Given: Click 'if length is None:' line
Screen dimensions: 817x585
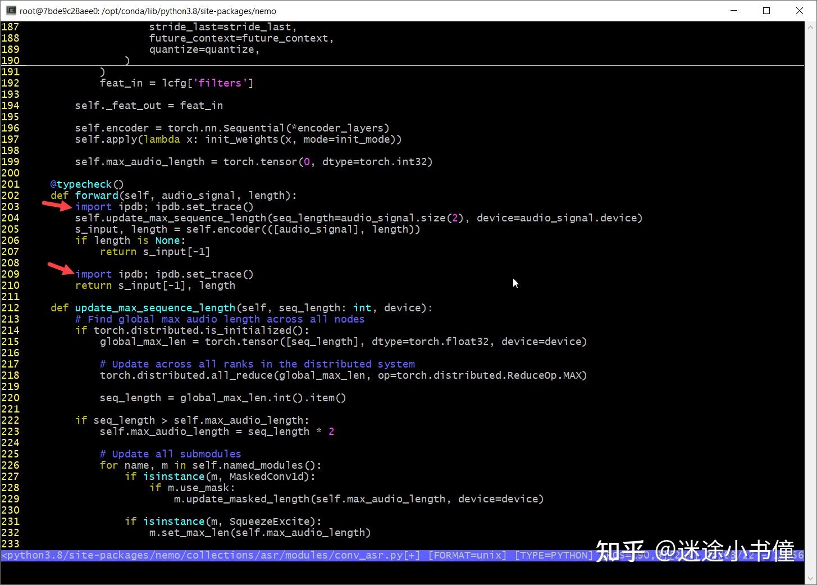Looking at the screenshot, I should (x=130, y=241).
